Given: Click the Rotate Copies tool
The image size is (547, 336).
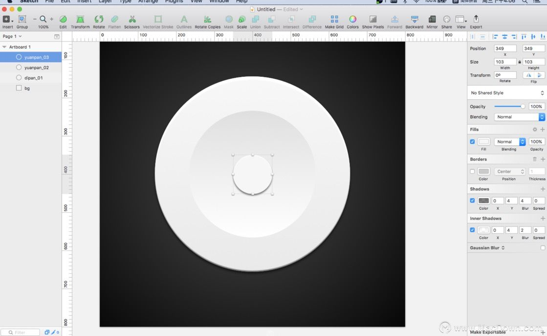Looking at the screenshot, I should click(x=208, y=22).
